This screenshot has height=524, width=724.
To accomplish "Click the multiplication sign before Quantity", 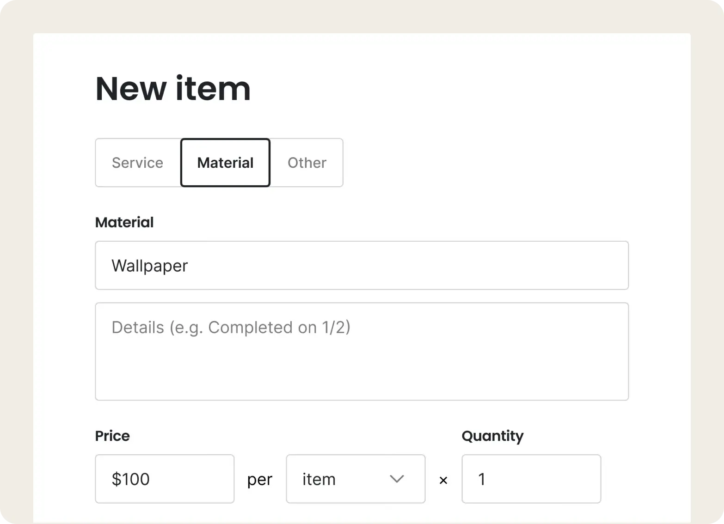I will pyautogui.click(x=443, y=481).
